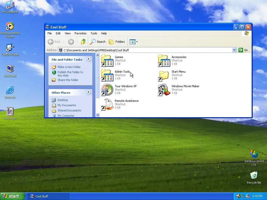Open the Favorites menu
The width and height of the screenshot is (267, 200).
tap(80, 33)
